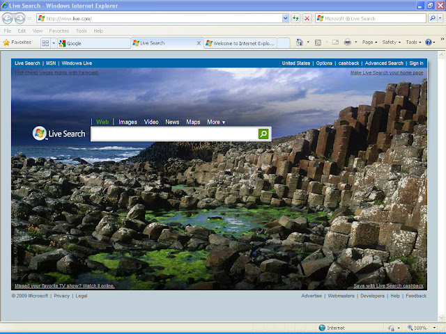Viewport: 446px width, 334px height.
Task: Open the 100% zoom level control
Action: pos(421,328)
